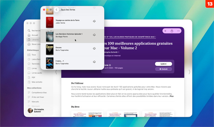Click the Extrait sample button
Image resolution: width=214 pixels, height=127 pixels.
[163, 69]
